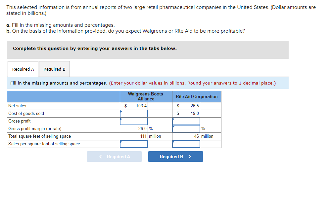Viewport: 330px width, 216px height.
Task: Click the Gross profit margin input for Rite Aid
Action: (x=186, y=128)
